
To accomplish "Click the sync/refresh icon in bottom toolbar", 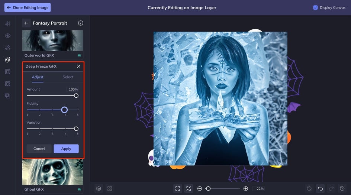I will click(x=309, y=189).
